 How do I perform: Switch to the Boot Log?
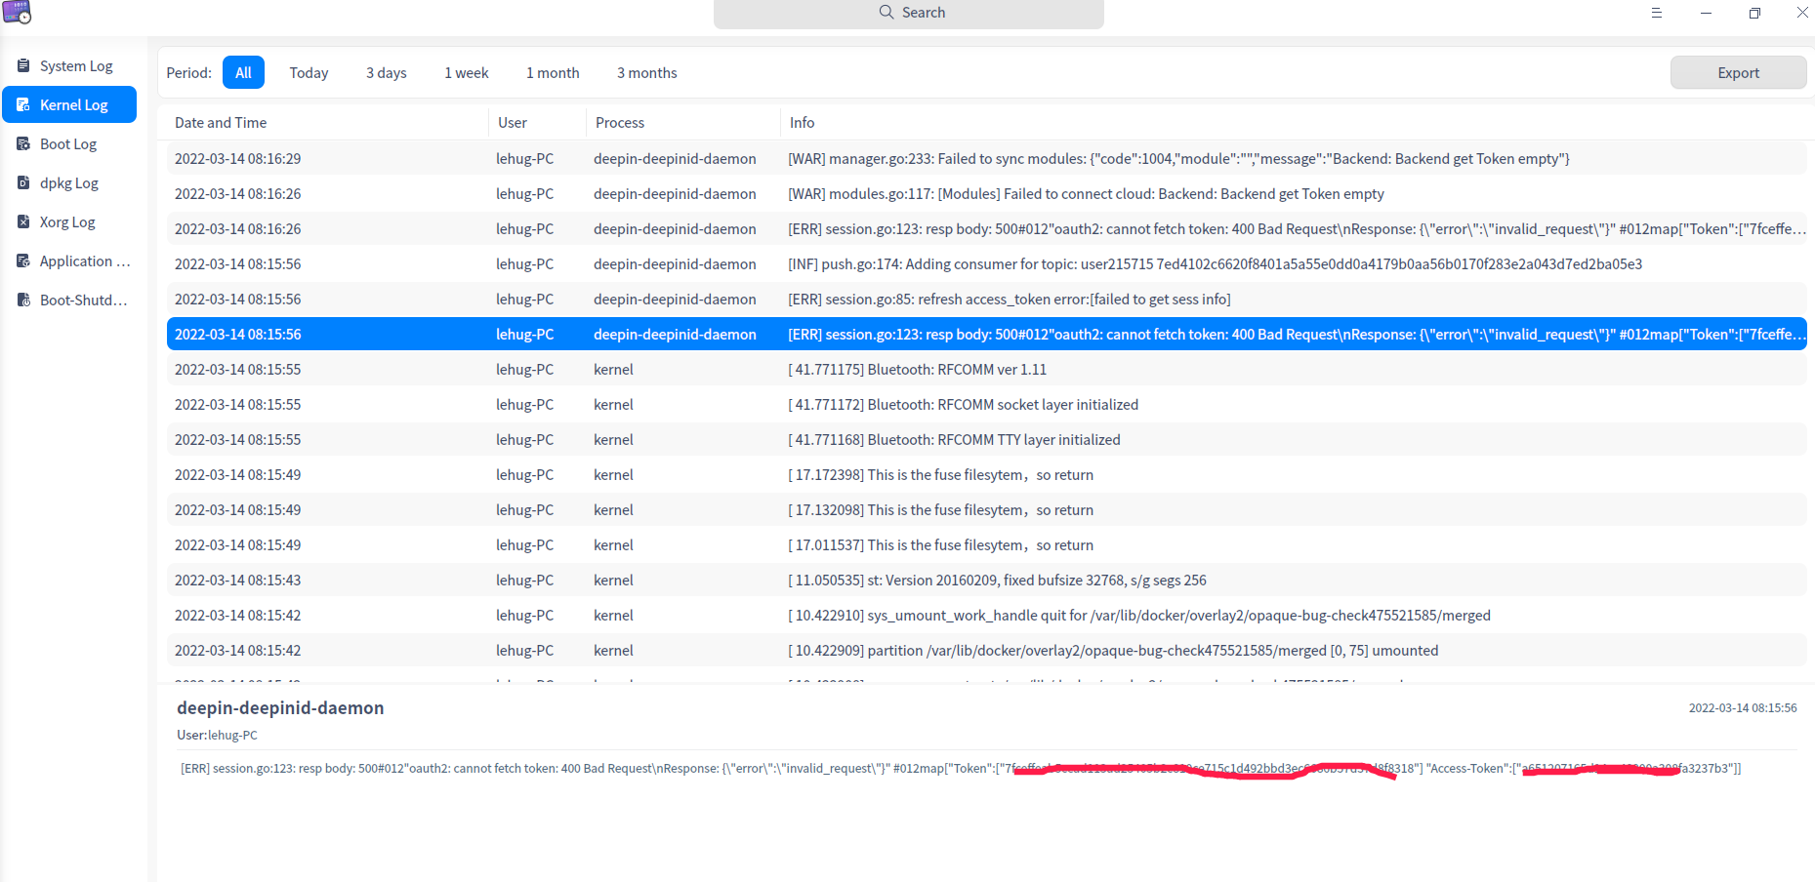pos(67,143)
